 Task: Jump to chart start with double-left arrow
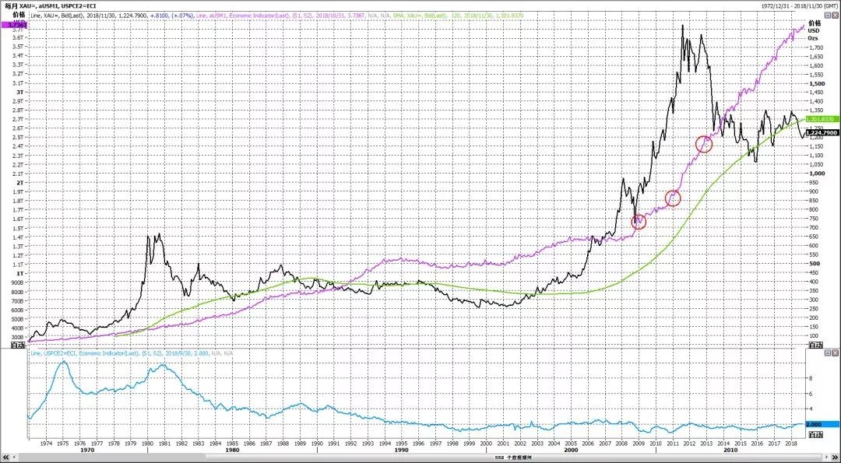[5, 457]
